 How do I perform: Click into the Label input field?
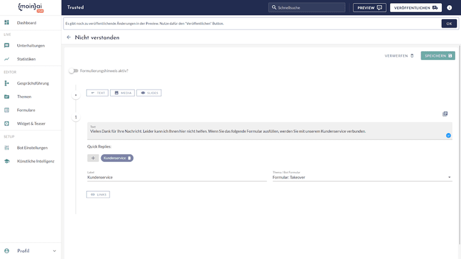177,177
